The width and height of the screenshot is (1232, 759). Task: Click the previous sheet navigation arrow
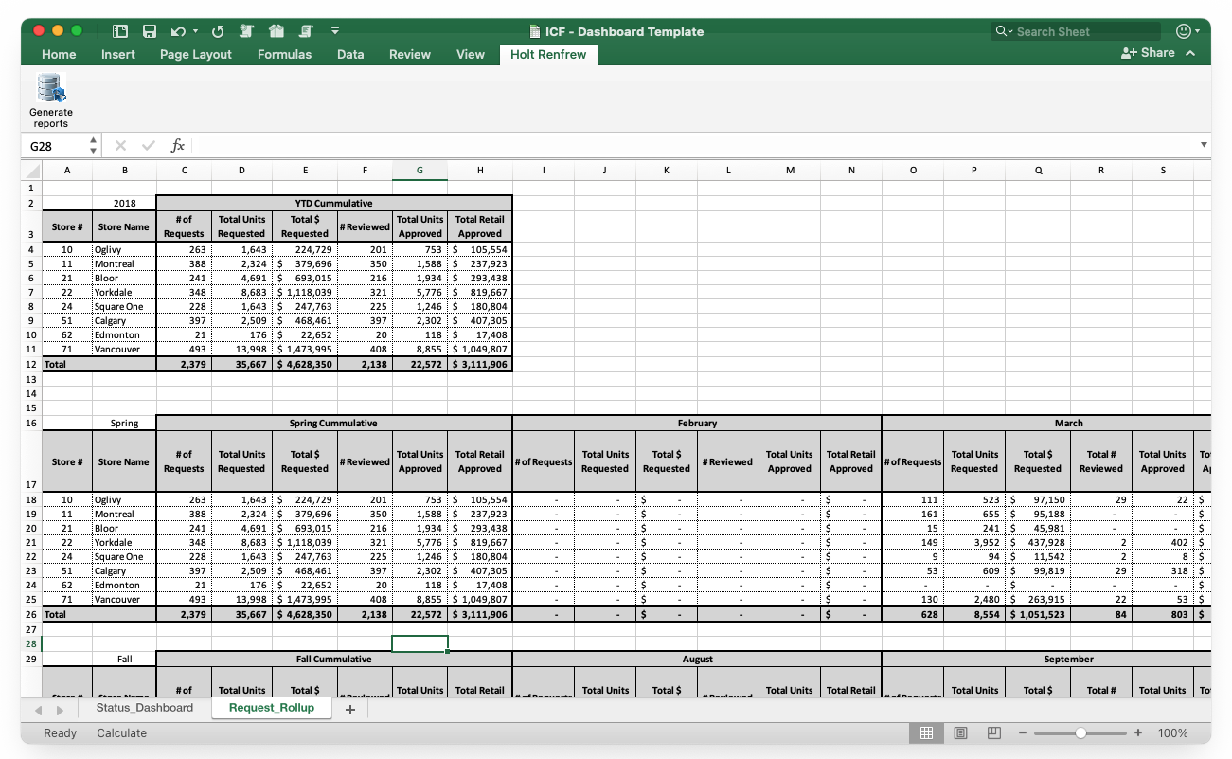[x=38, y=710]
